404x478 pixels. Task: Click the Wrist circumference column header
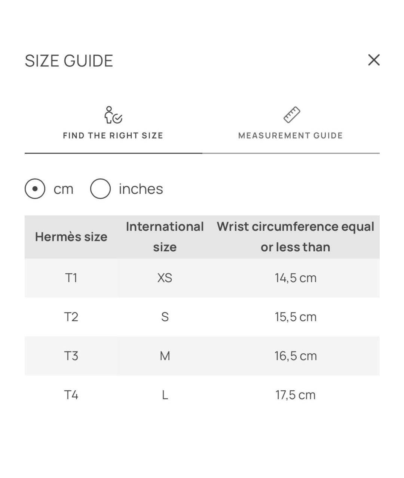coord(296,237)
